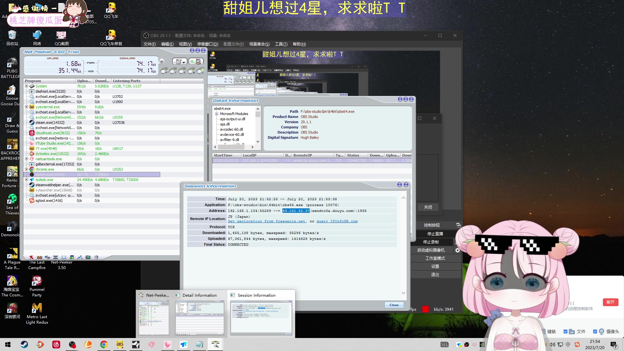Uncheck the 摄像头 checkbox in remote control panel

click(x=595, y=331)
